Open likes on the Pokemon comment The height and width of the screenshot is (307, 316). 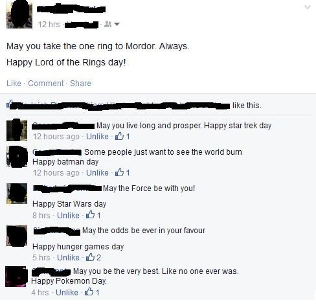pos(92,292)
